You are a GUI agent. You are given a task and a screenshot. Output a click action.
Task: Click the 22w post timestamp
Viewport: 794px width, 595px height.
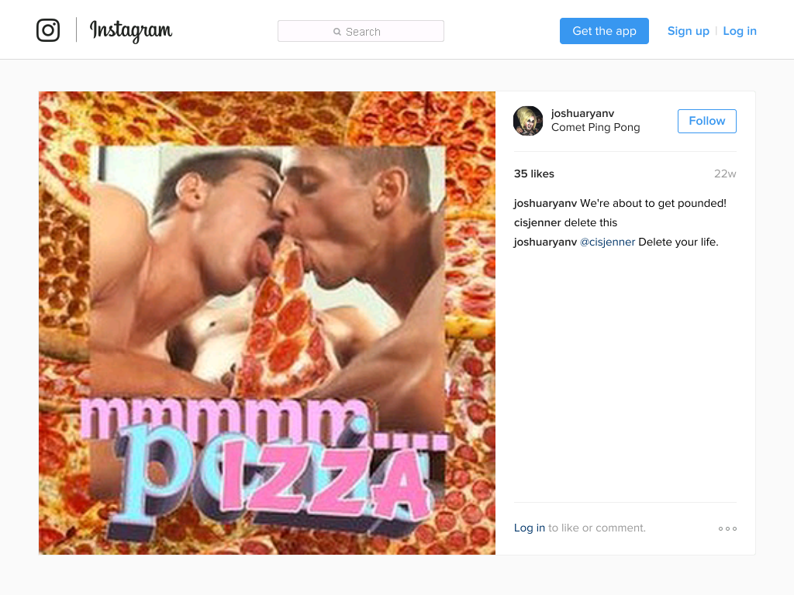[725, 174]
